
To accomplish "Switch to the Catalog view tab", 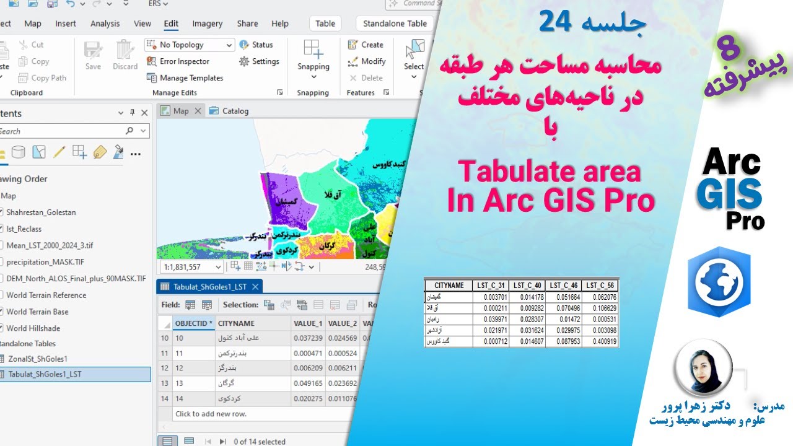I will pyautogui.click(x=229, y=111).
